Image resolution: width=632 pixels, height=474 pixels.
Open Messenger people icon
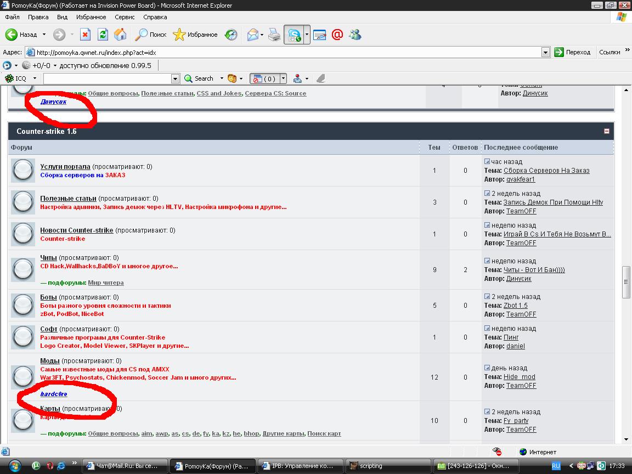tap(355, 35)
